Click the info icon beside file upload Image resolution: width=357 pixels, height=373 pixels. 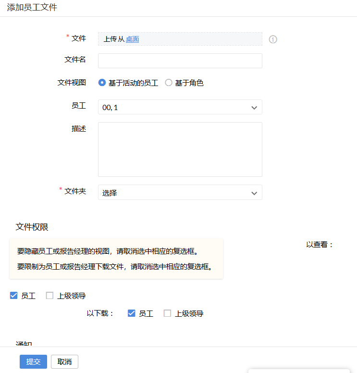coord(273,39)
